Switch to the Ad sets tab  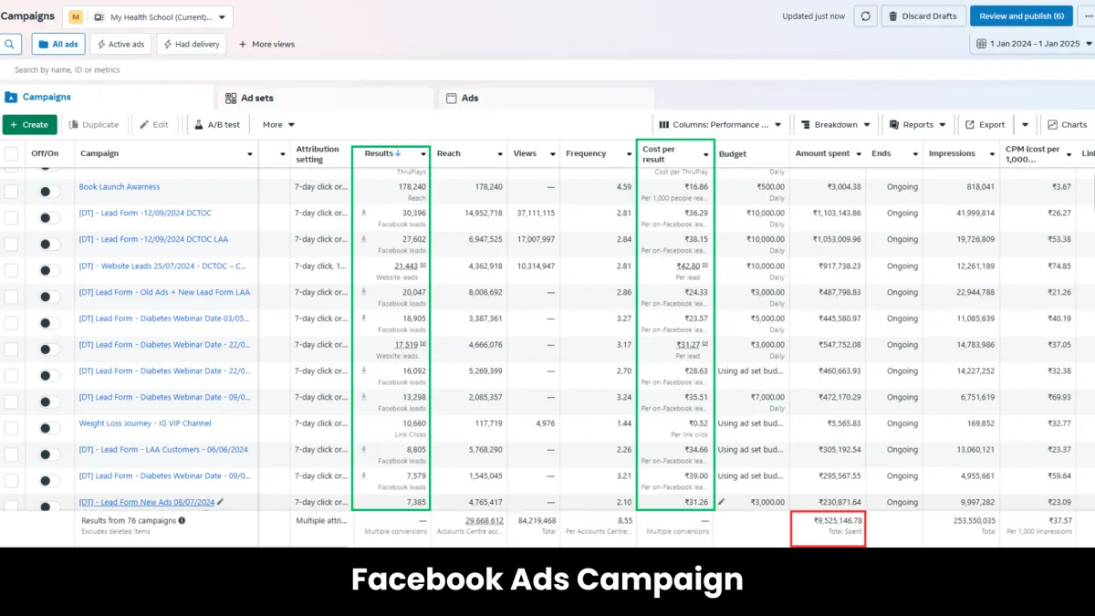pyautogui.click(x=326, y=99)
